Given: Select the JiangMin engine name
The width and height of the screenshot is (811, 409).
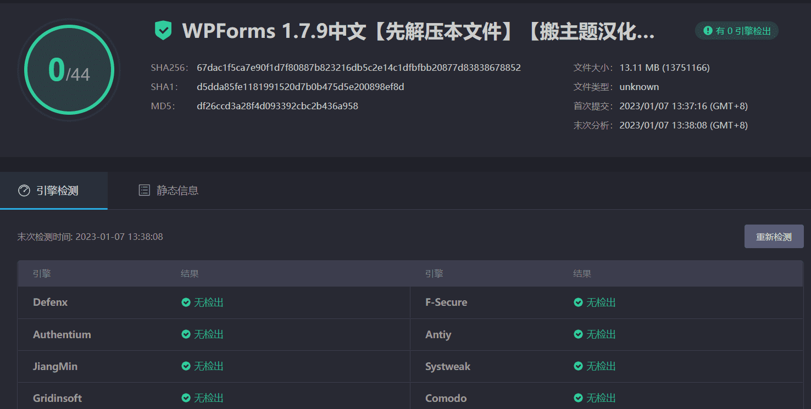Looking at the screenshot, I should 55,366.
